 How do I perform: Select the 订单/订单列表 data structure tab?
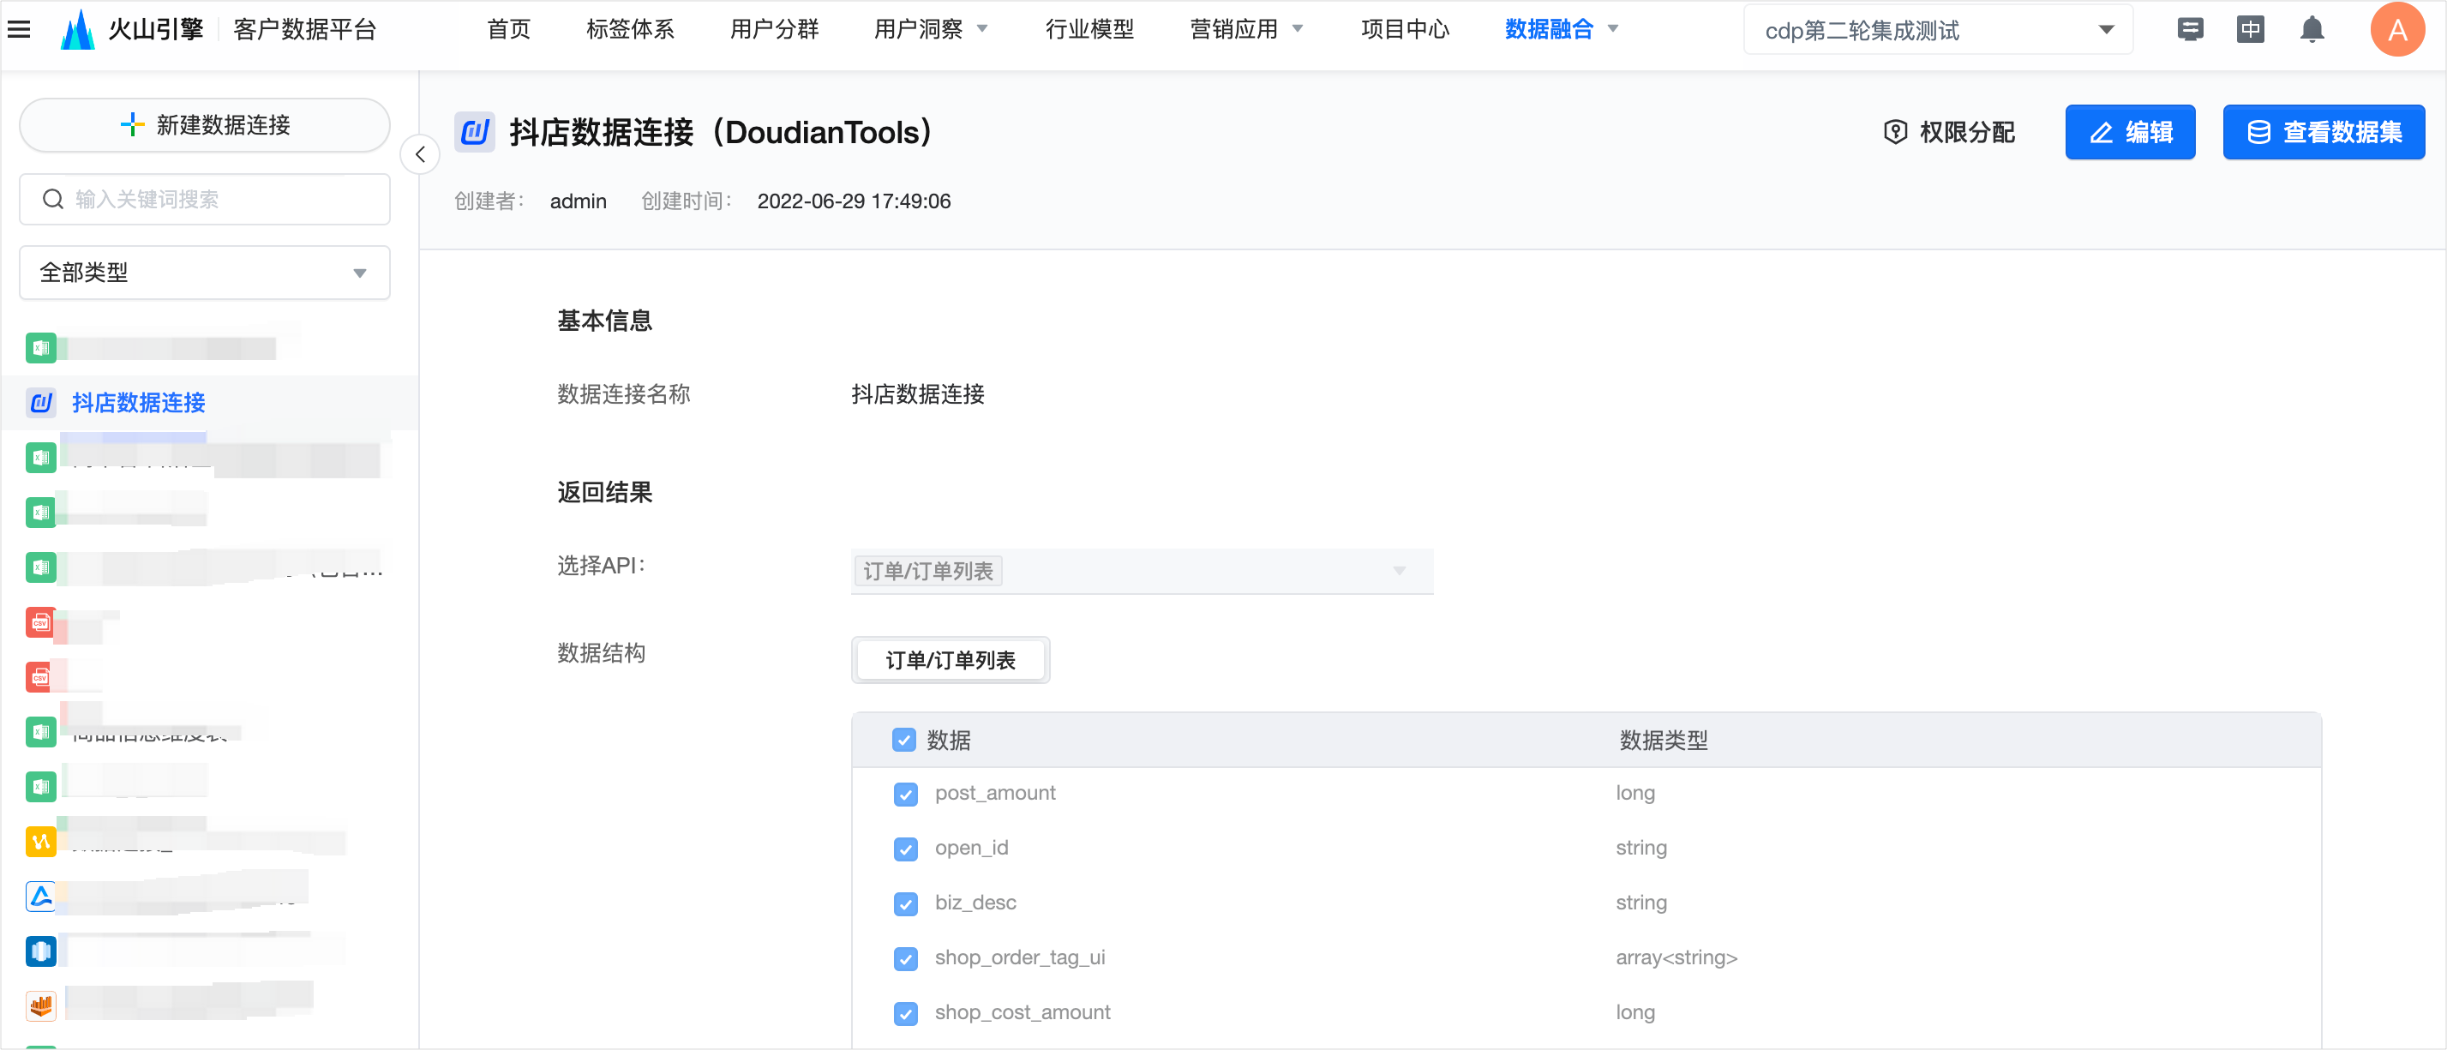click(950, 659)
